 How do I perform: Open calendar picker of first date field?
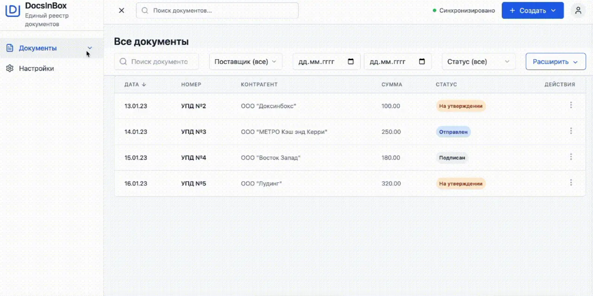pos(351,62)
